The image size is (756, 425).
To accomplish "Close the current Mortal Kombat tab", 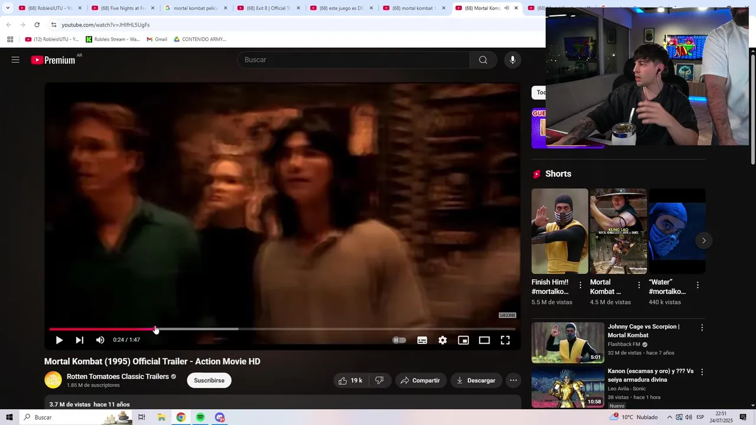I will [516, 8].
